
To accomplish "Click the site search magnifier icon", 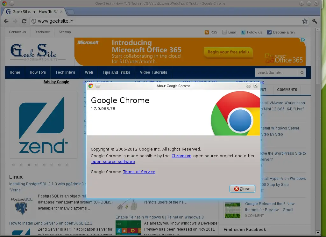I will point(302,73).
